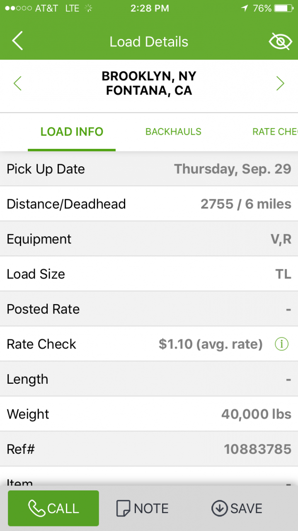
Task: Tap the Equipment V,R row
Action: click(x=149, y=239)
